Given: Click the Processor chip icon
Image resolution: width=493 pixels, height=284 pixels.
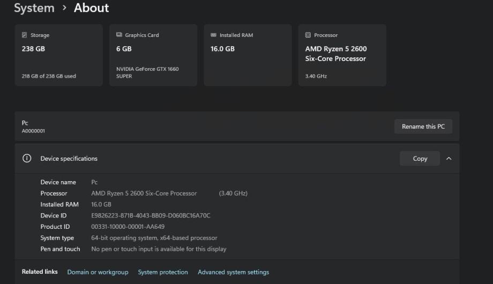Looking at the screenshot, I should [308, 35].
